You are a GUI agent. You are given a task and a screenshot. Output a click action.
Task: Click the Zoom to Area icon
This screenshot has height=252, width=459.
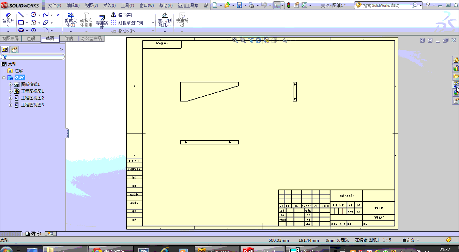coord(243,40)
